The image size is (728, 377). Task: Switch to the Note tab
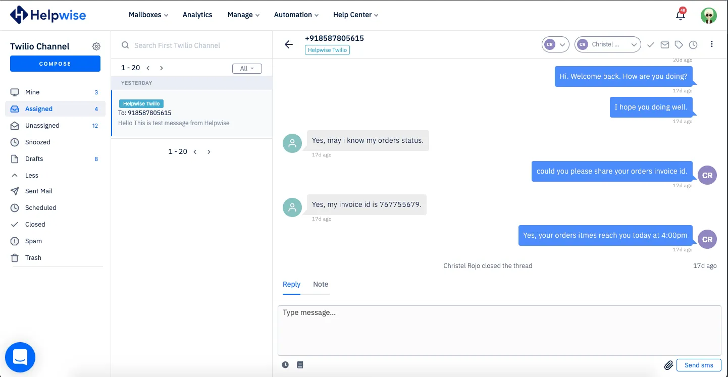click(321, 284)
